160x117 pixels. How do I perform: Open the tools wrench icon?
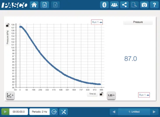64,112
